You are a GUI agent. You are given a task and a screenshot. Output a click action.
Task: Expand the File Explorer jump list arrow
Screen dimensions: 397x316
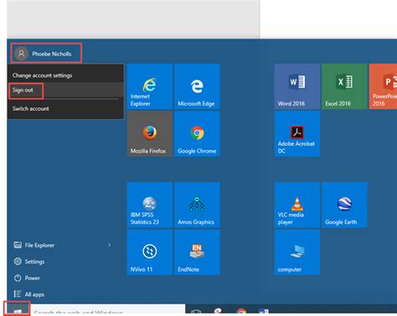tap(110, 245)
